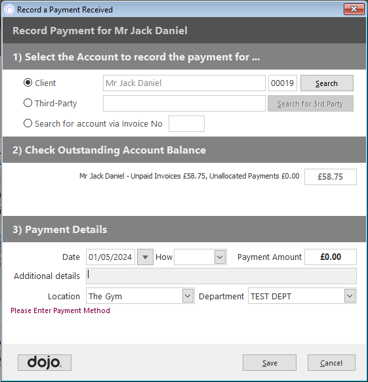Choose Search for account via Invoice No option

click(28, 123)
